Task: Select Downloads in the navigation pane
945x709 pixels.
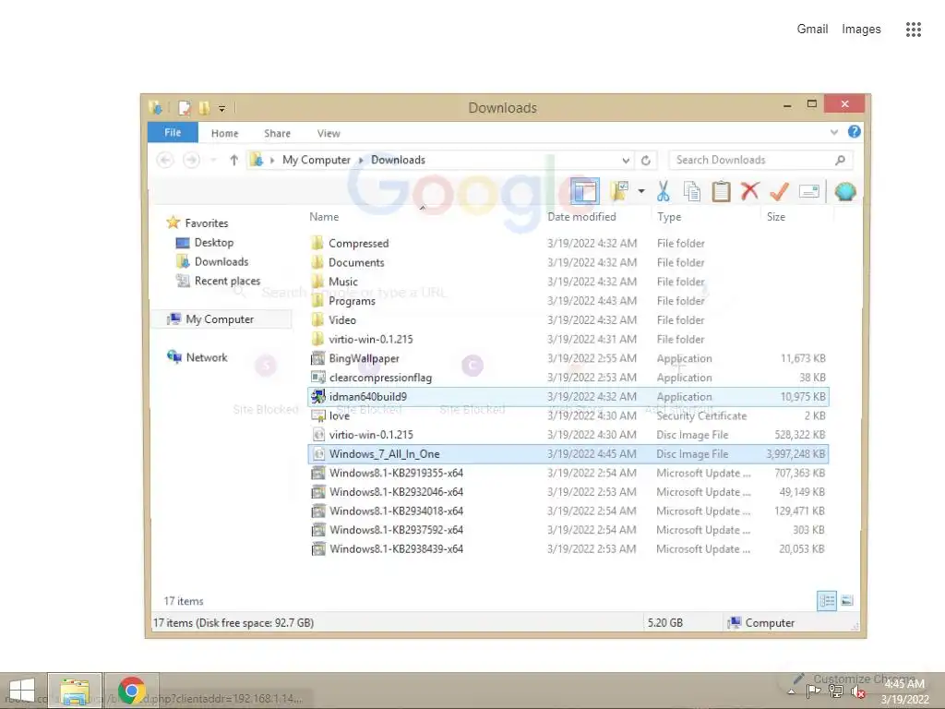Action: pos(221,261)
